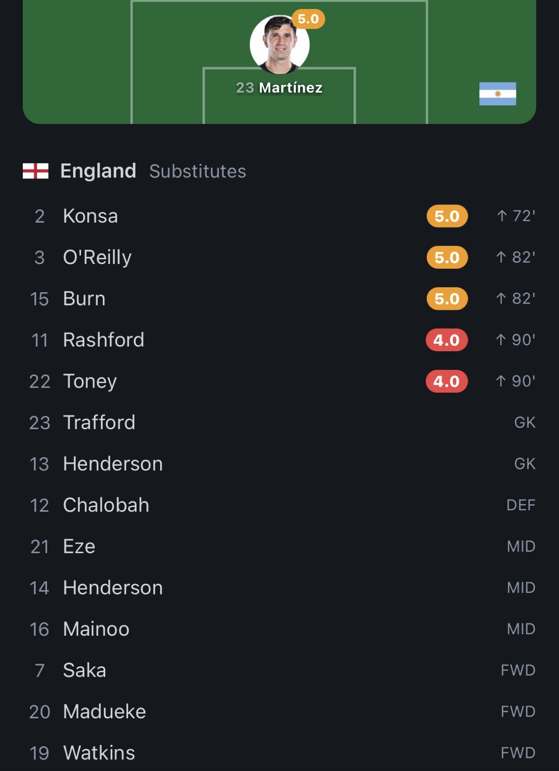
Task: Open Martínez goalkeeper player photo
Action: tap(279, 45)
